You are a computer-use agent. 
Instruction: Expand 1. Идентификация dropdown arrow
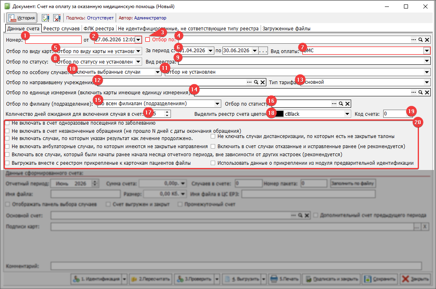click(125, 279)
